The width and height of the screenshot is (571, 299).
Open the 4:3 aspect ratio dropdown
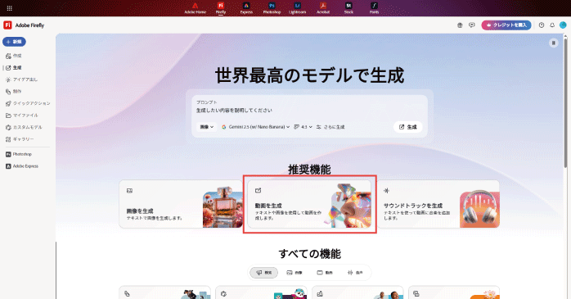tap(303, 127)
